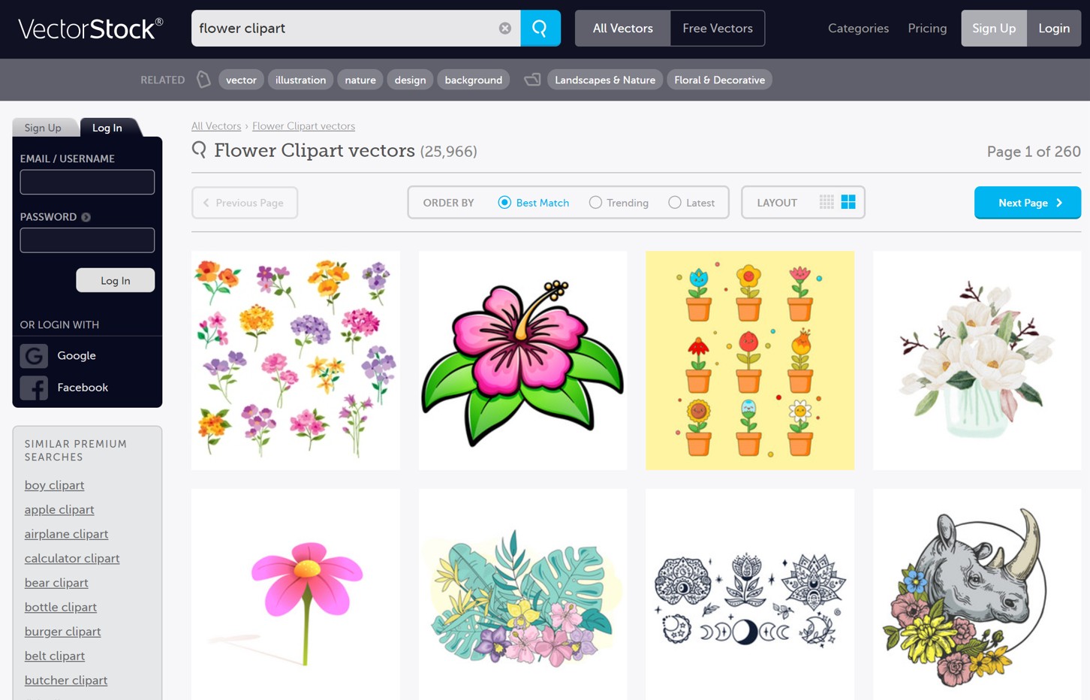Image resolution: width=1090 pixels, height=700 pixels.
Task: Open 'airplane clipart' similar search
Action: click(x=66, y=534)
